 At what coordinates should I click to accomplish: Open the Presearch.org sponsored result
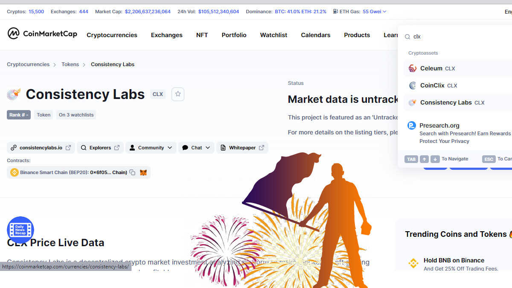pyautogui.click(x=459, y=133)
